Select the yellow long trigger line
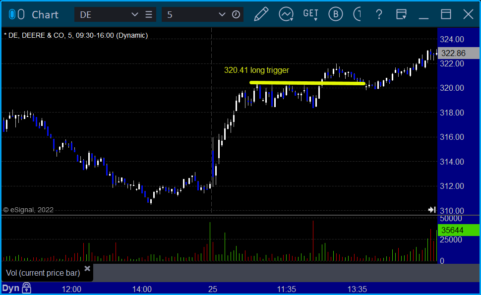Viewport: 481px width, 295px height. tap(307, 83)
